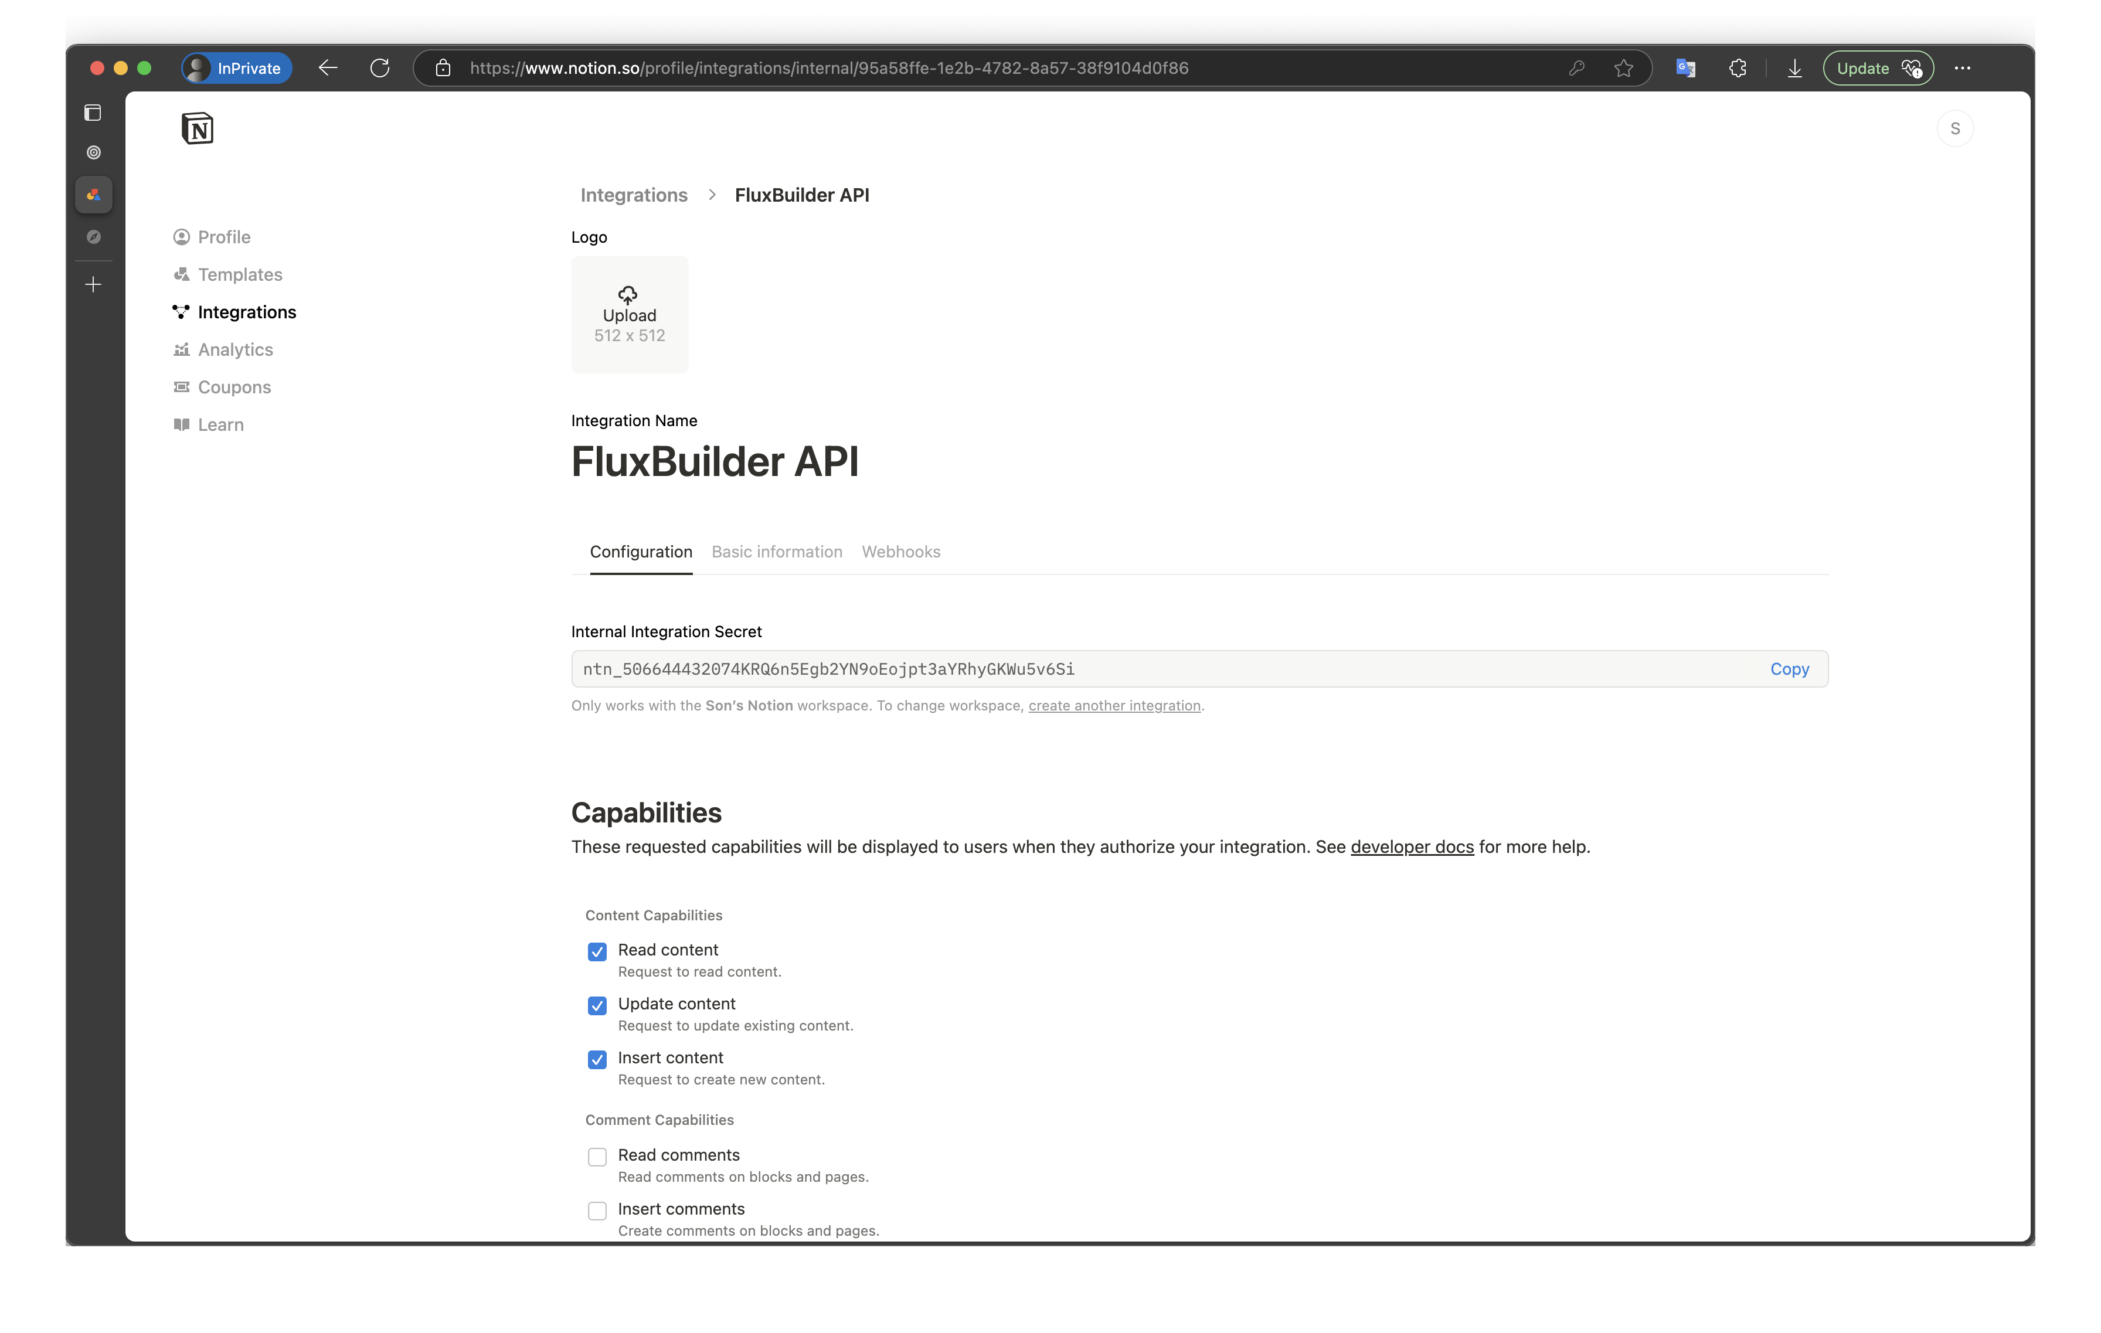Open the Analytics section
Image resolution: width=2101 pixels, height=1333 pixels.
234,349
